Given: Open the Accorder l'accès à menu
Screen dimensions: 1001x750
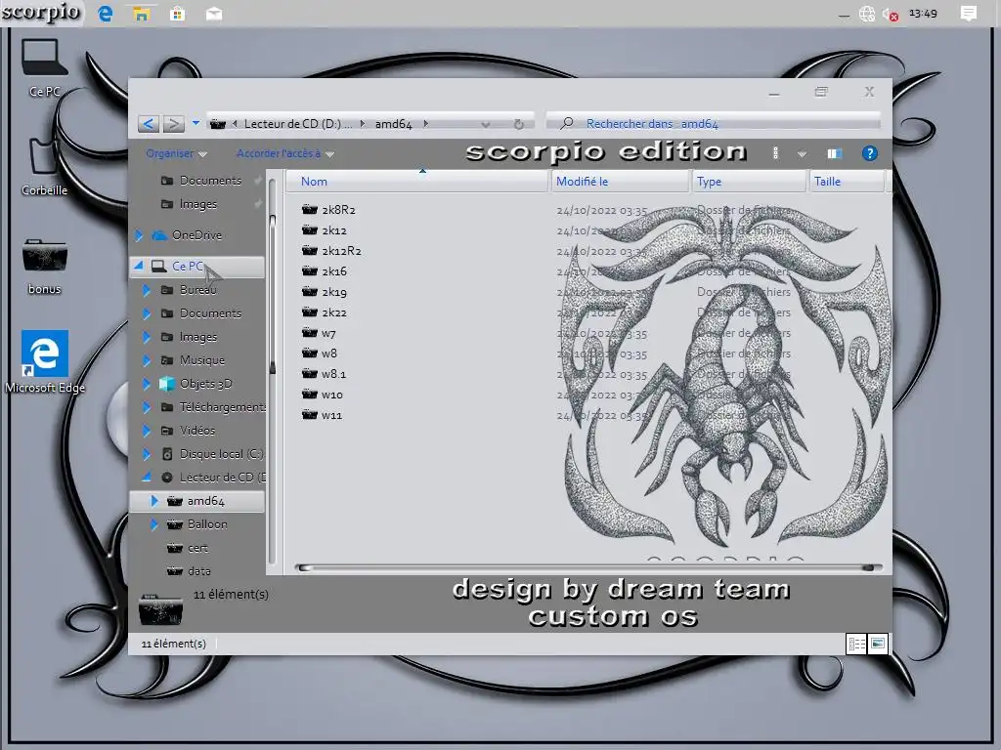Looking at the screenshot, I should pos(284,153).
